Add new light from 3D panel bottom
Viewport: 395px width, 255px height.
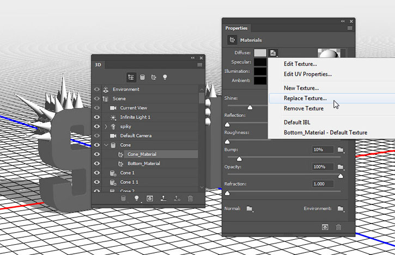pos(137,198)
